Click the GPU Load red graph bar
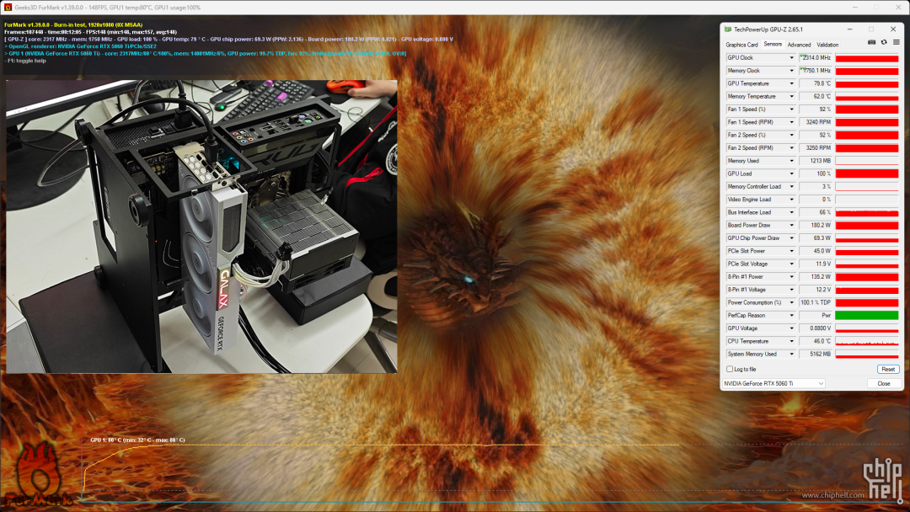 pyautogui.click(x=867, y=173)
